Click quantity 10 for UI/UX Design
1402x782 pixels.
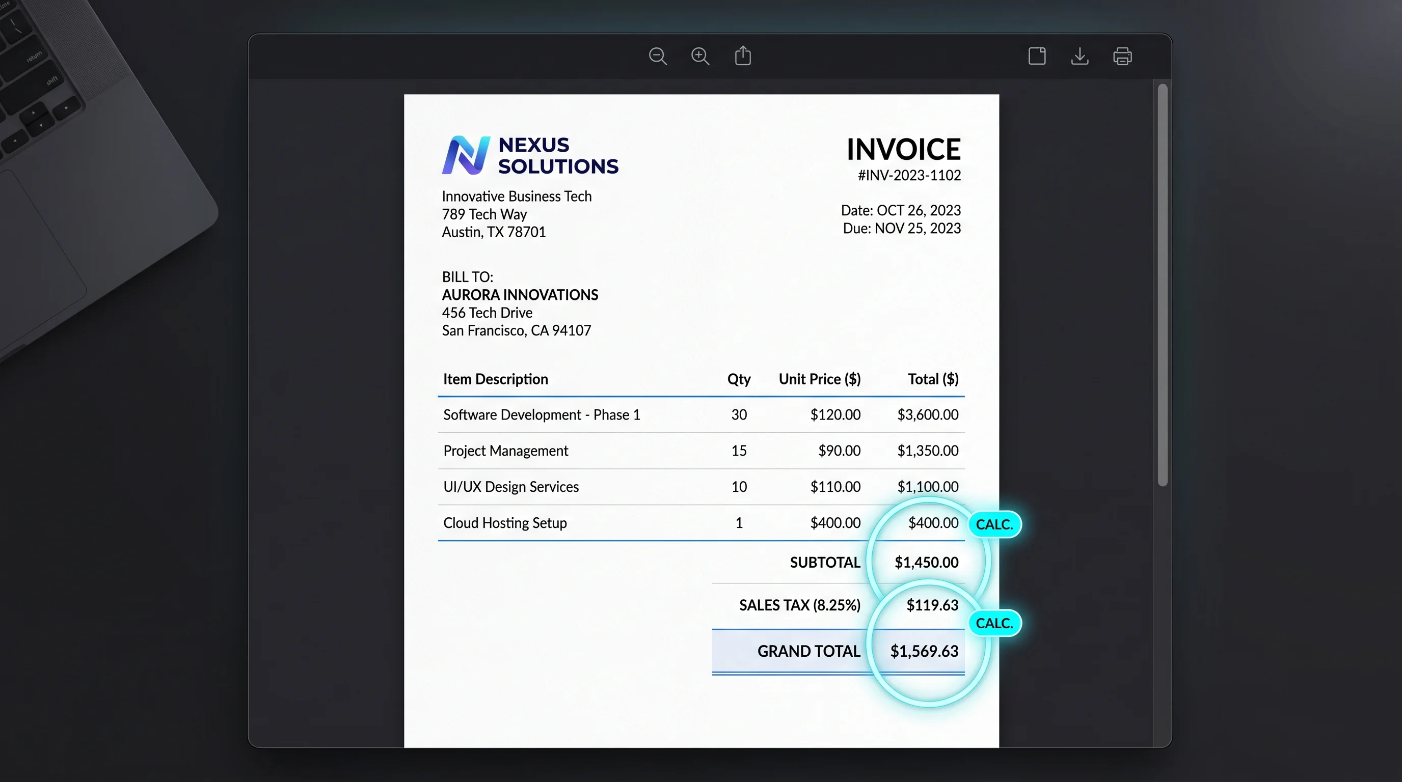coord(739,487)
